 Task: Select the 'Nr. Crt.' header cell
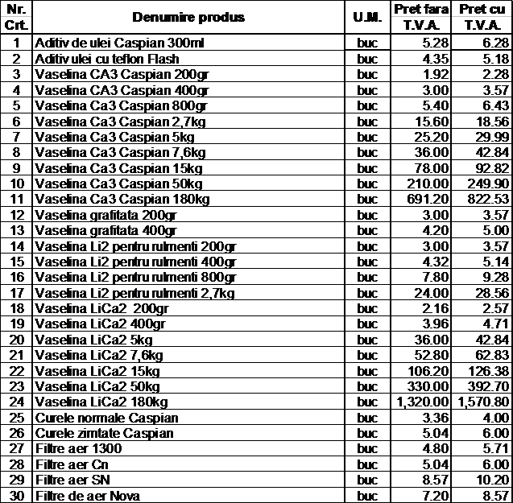[16, 17]
